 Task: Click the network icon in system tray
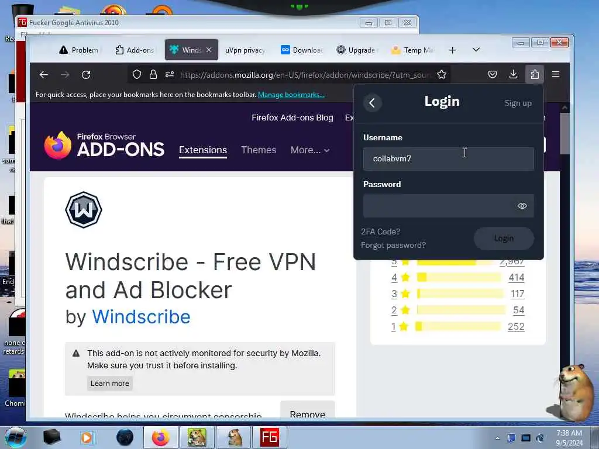[x=526, y=438]
